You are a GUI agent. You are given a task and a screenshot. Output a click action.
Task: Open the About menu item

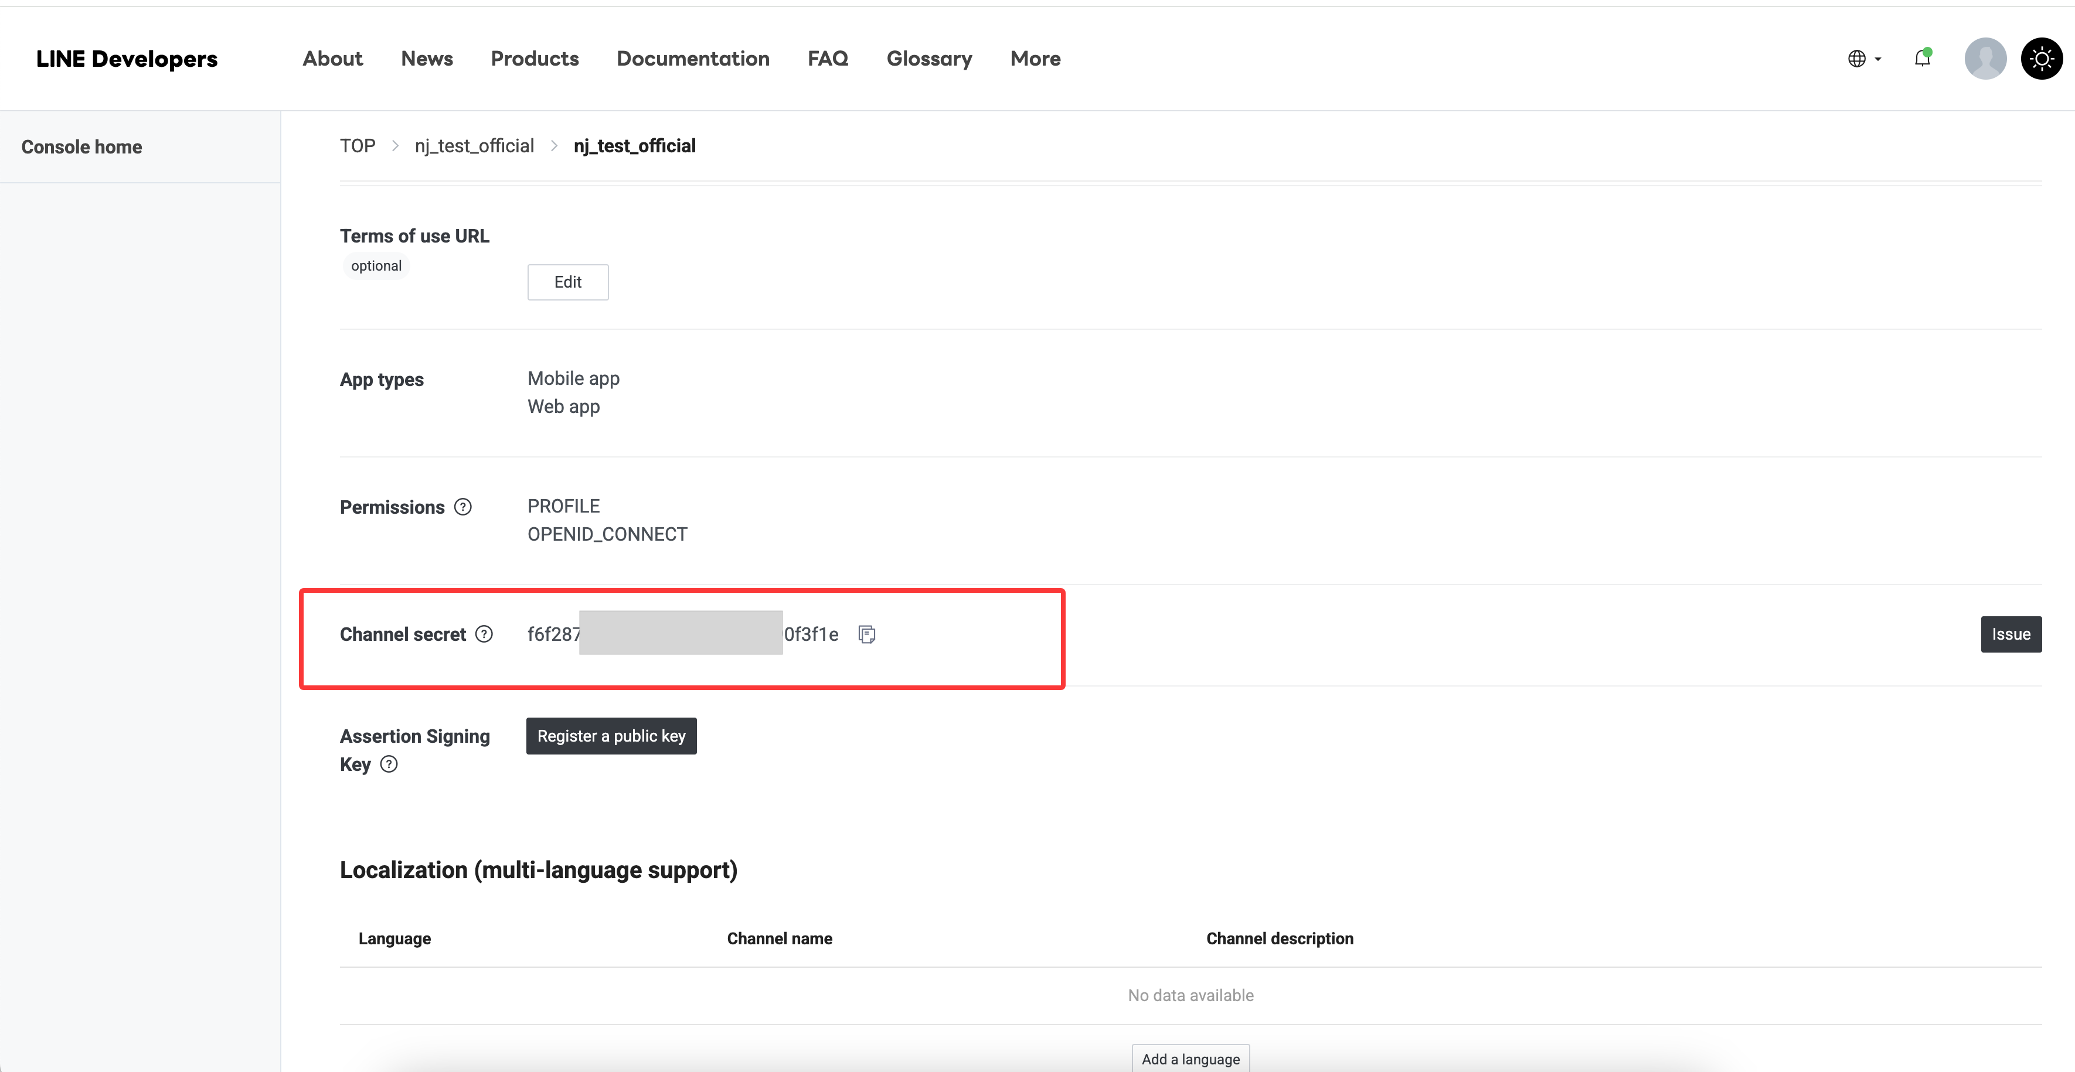333,59
